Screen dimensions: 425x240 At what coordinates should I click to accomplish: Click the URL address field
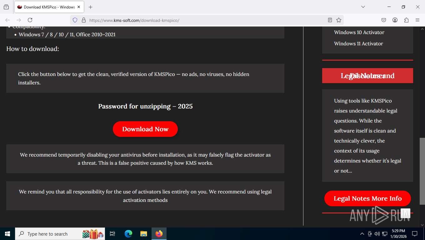point(206,20)
